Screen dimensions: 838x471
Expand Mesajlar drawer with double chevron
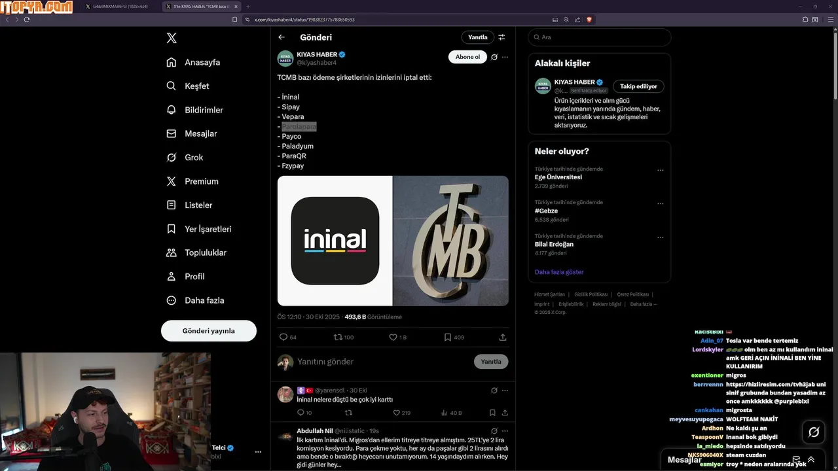click(811, 460)
